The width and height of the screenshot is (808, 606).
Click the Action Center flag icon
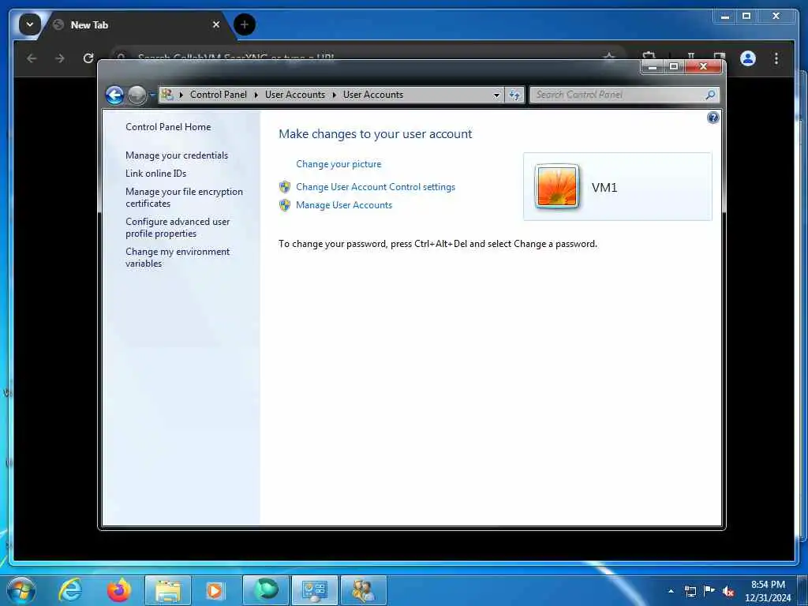click(709, 591)
